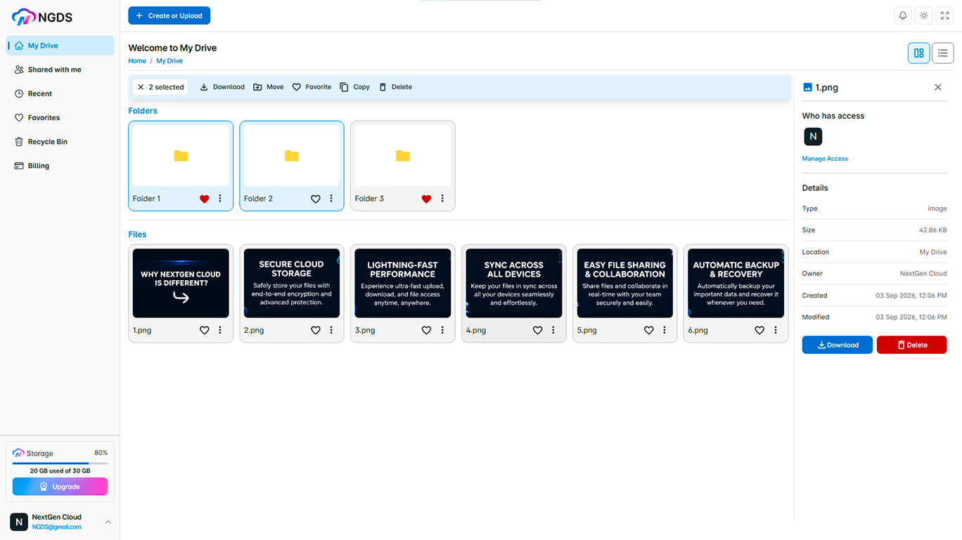Favorite 6.png using the heart icon

(x=759, y=330)
